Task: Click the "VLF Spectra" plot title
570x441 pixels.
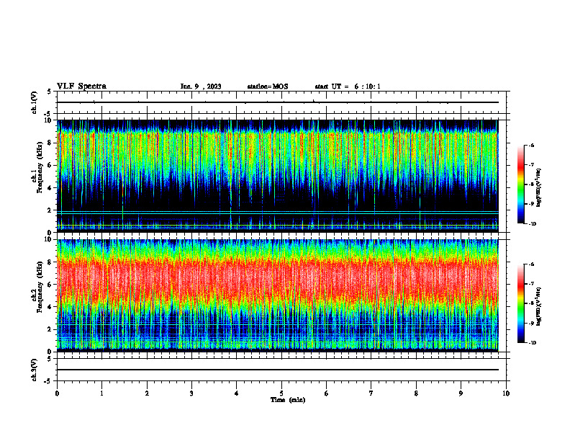Action: point(81,86)
